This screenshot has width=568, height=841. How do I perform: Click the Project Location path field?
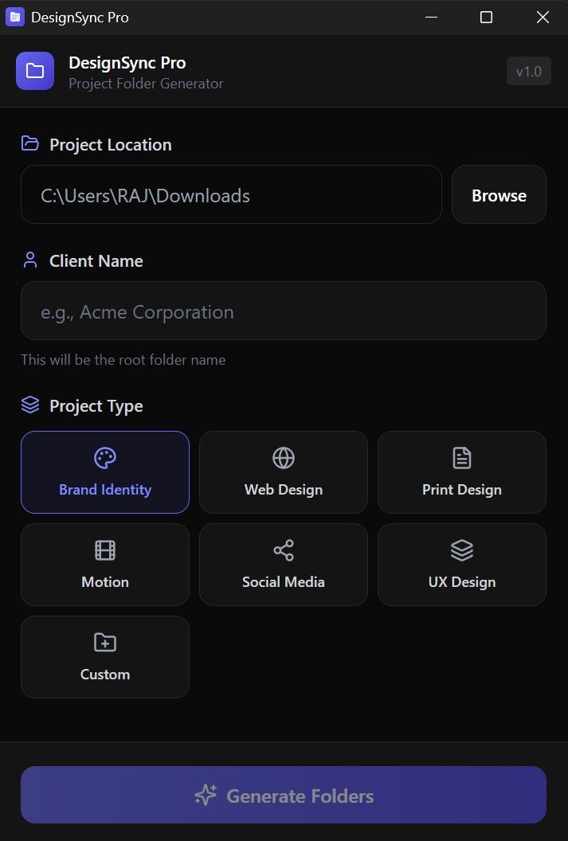coord(231,195)
